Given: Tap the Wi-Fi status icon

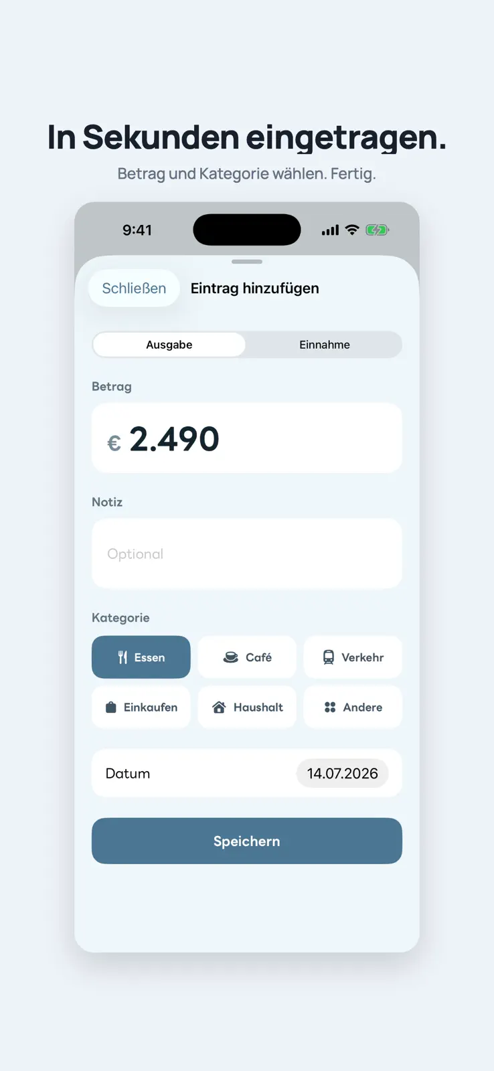Looking at the screenshot, I should pyautogui.click(x=352, y=230).
